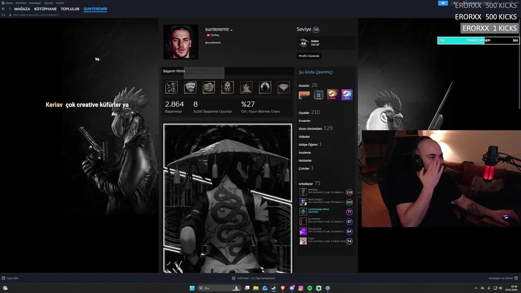Open the Rozetler 26 link
Image resolution: width=521 pixels, height=293 pixels.
point(308,85)
